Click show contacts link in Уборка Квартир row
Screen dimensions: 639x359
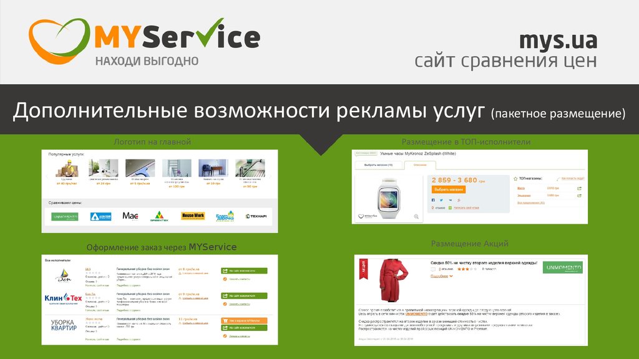click(239, 336)
